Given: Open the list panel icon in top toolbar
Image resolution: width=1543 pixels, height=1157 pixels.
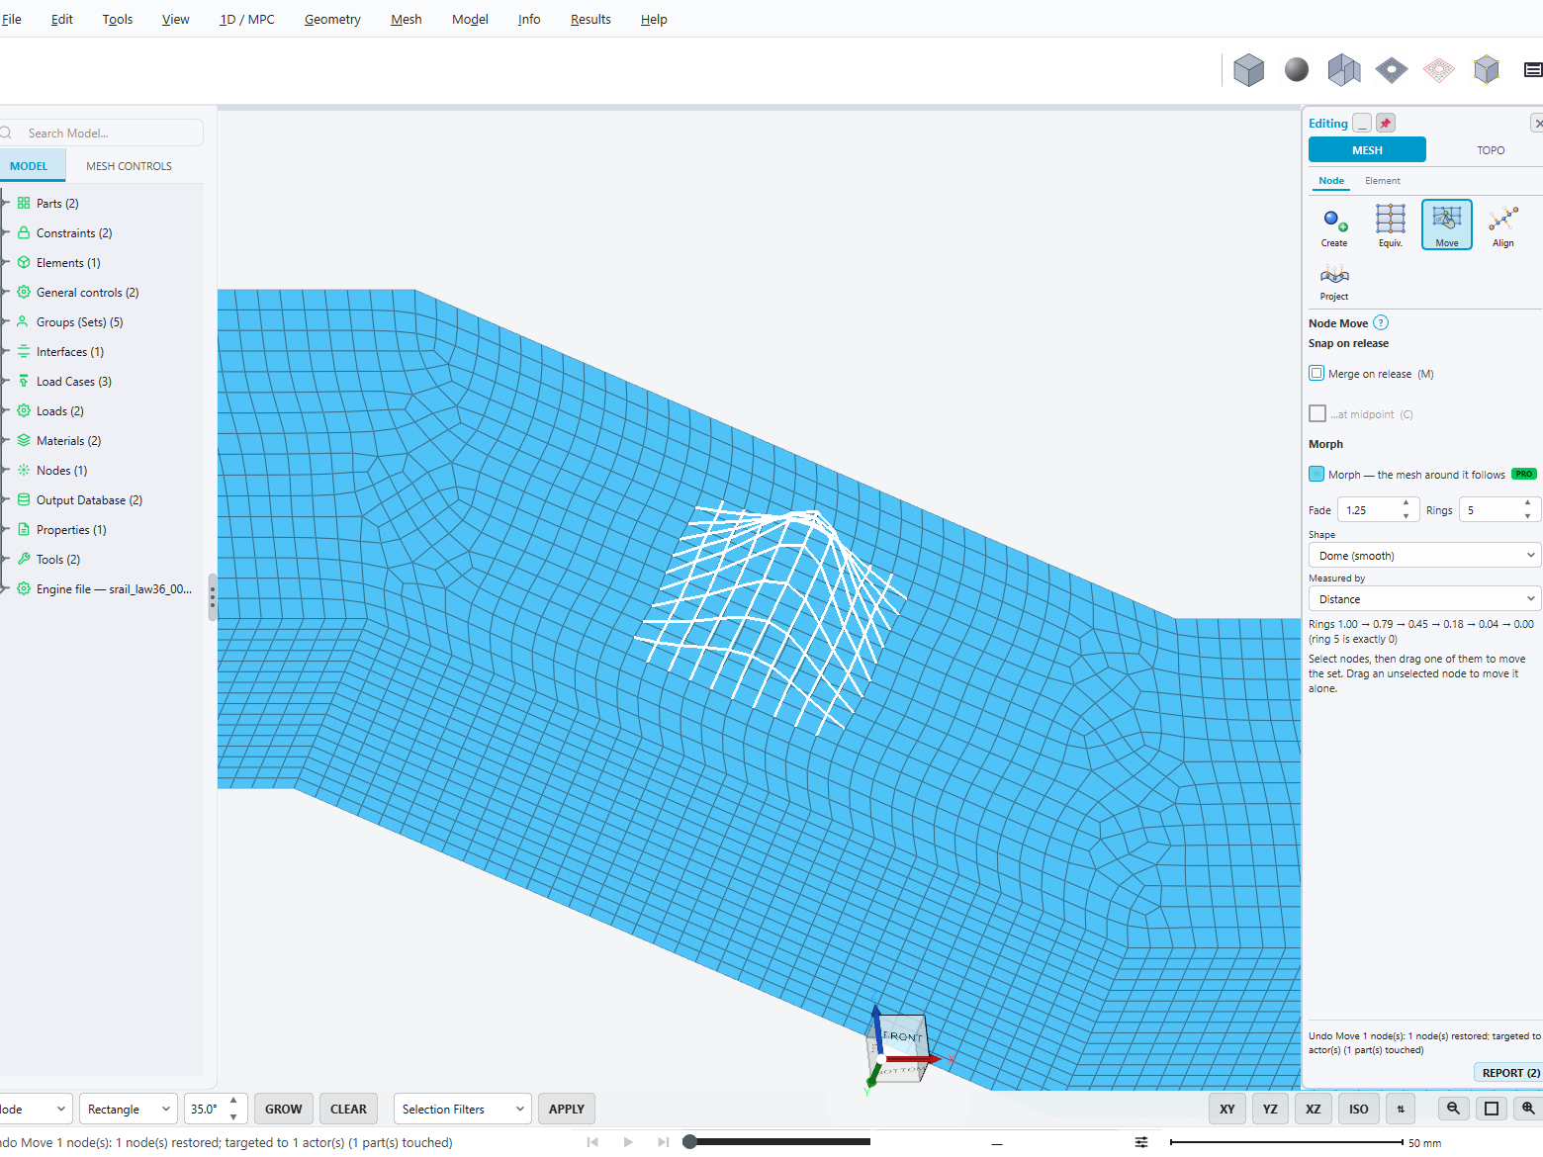Looking at the screenshot, I should (x=1533, y=69).
